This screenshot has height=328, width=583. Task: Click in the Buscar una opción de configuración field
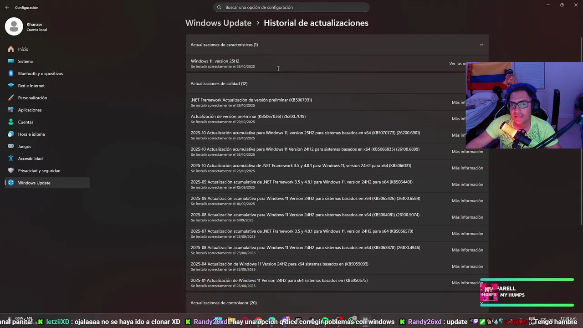[x=291, y=7]
